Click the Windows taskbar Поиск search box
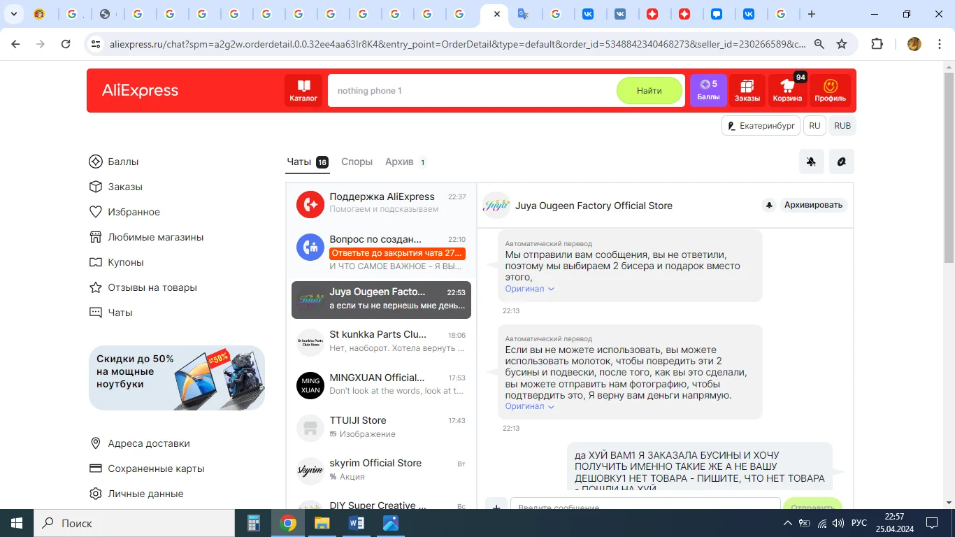955x537 pixels. pyautogui.click(x=134, y=523)
